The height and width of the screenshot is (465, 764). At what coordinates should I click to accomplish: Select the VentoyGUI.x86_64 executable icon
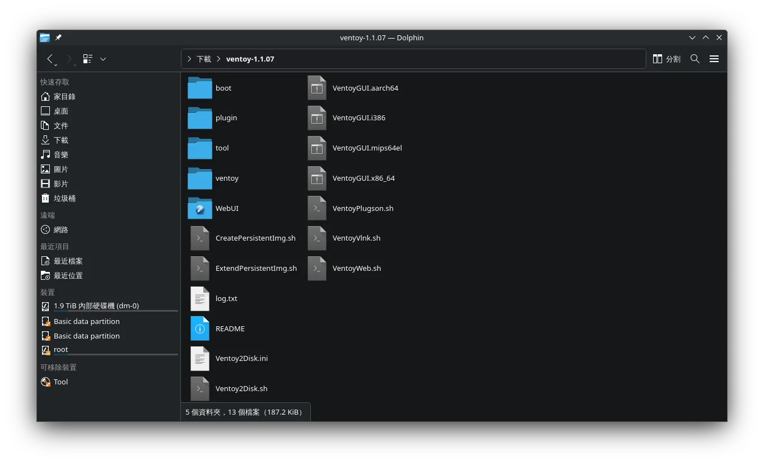coord(317,179)
